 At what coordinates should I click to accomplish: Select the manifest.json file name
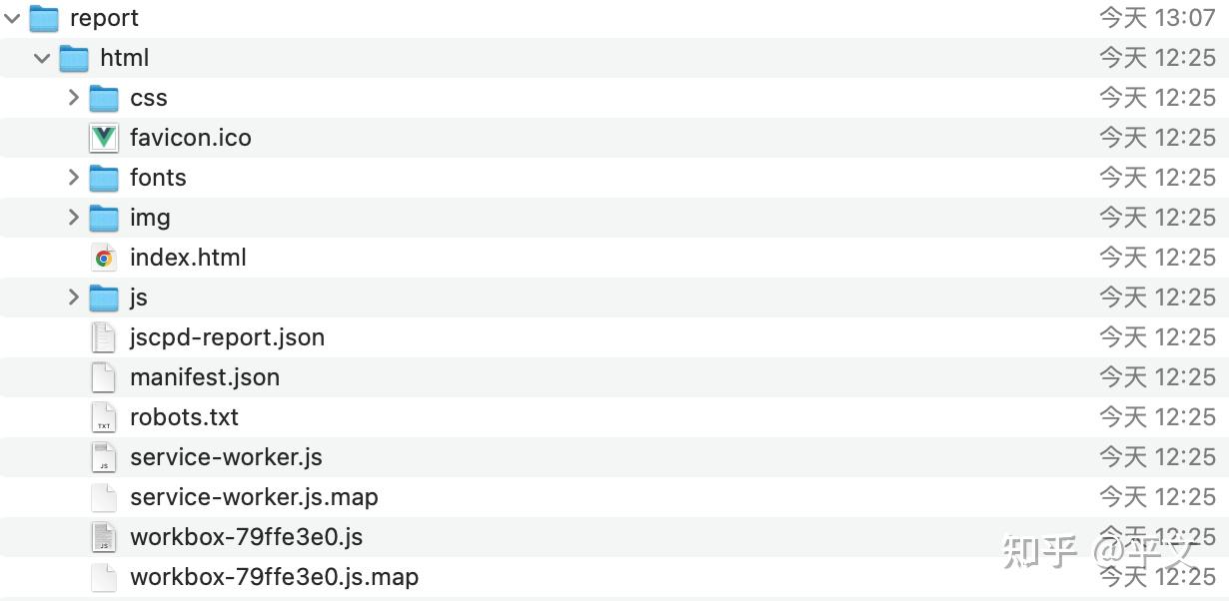205,377
